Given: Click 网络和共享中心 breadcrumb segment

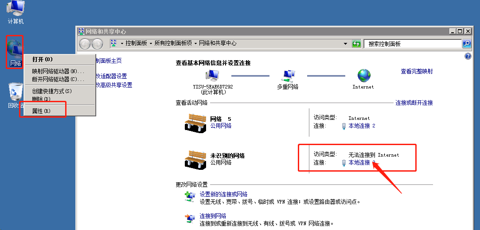Looking at the screenshot, I should 218,43.
